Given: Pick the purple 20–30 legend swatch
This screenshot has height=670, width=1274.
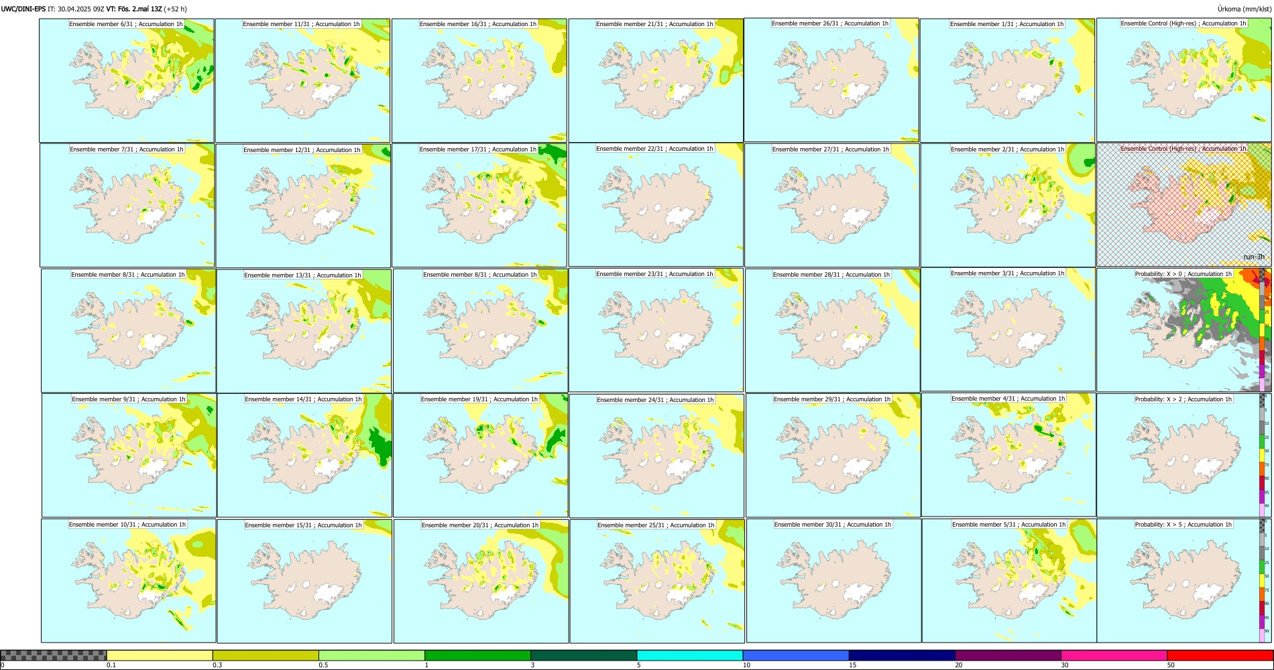Looking at the screenshot, I should click(x=1008, y=655).
